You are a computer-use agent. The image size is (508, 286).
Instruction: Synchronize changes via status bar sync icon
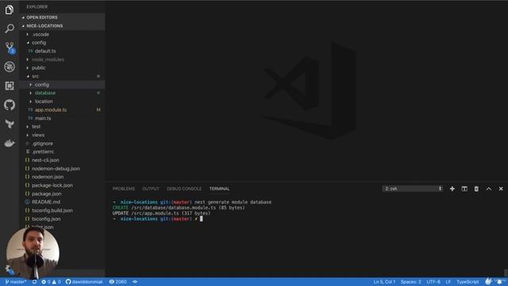click(34, 282)
